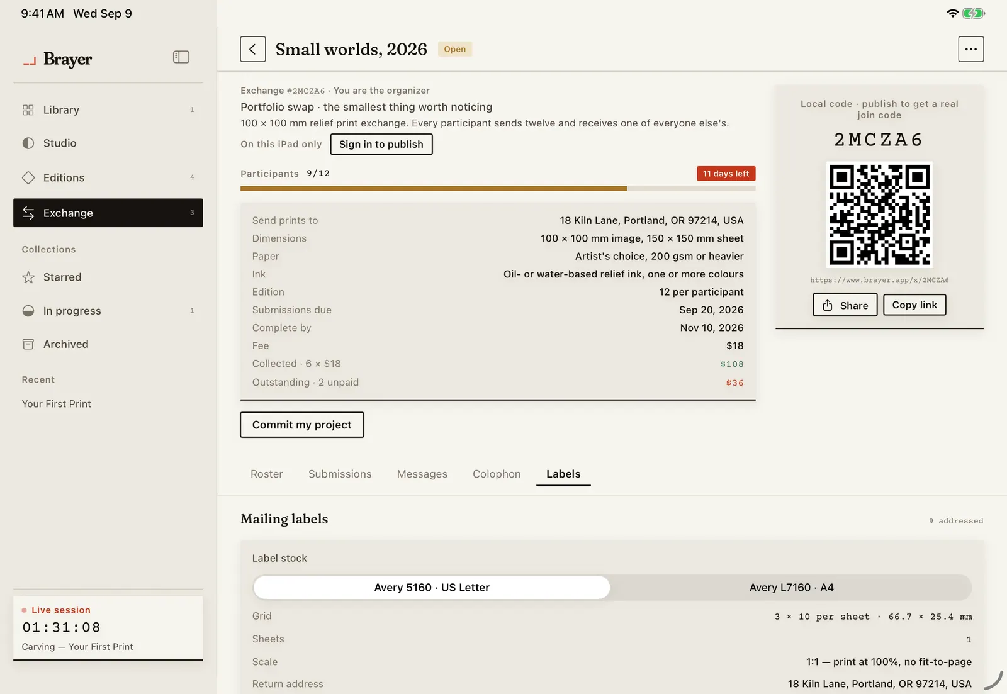
Task: View the Colophon tab
Action: coord(497,474)
